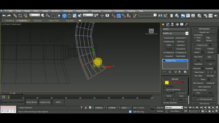Image resolution: width=219 pixels, height=123 pixels.
Task: Open the Material Editor from the toolbar
Action: coord(199,16)
